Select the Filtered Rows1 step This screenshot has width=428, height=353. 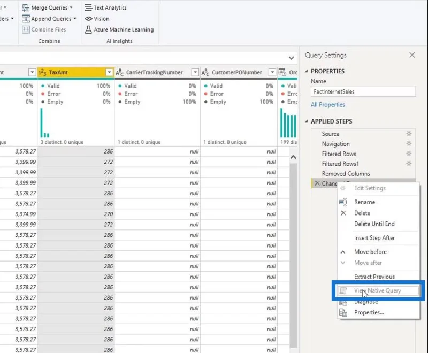(340, 164)
